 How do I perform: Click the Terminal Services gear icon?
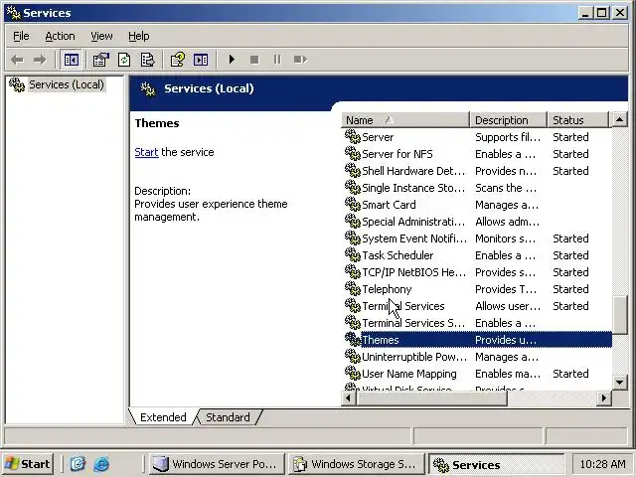click(353, 306)
